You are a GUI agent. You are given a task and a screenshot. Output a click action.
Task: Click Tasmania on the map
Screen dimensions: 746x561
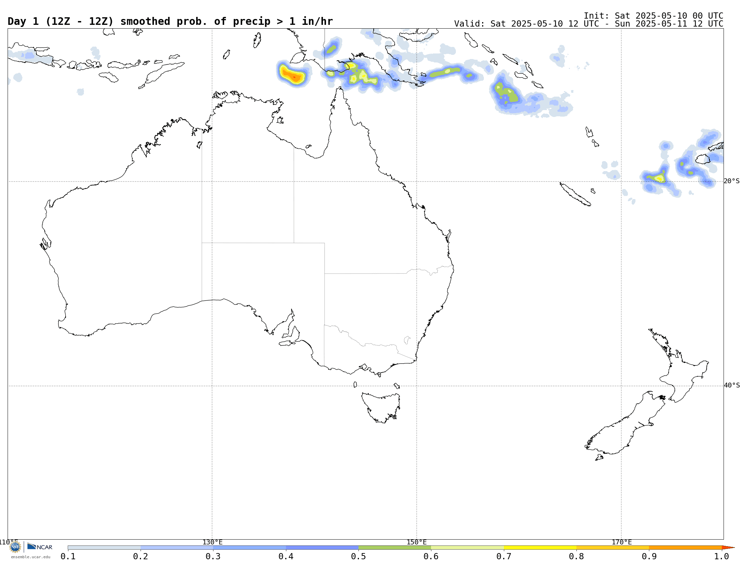click(382, 407)
